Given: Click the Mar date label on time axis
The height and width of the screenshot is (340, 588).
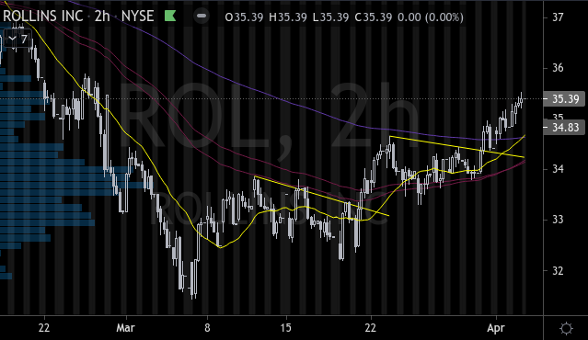Looking at the screenshot, I should 125,328.
